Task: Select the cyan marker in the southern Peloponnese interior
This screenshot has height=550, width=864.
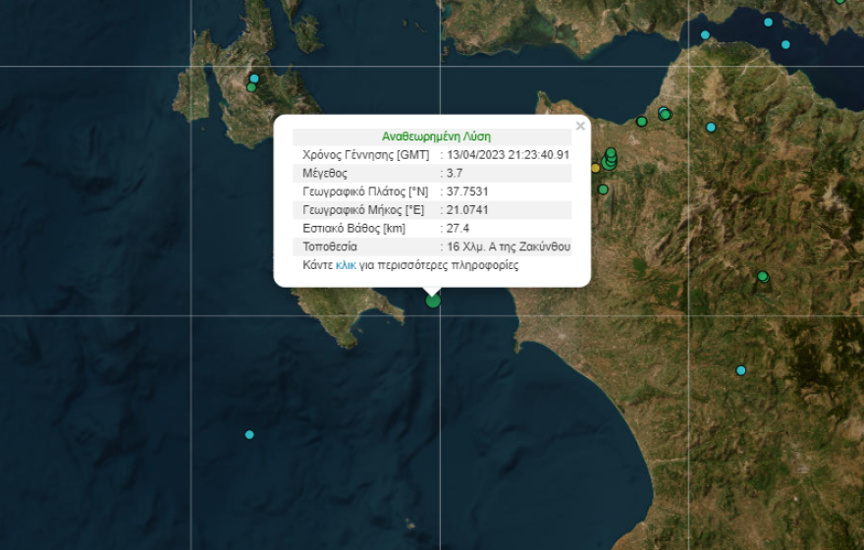Action: pos(740,370)
